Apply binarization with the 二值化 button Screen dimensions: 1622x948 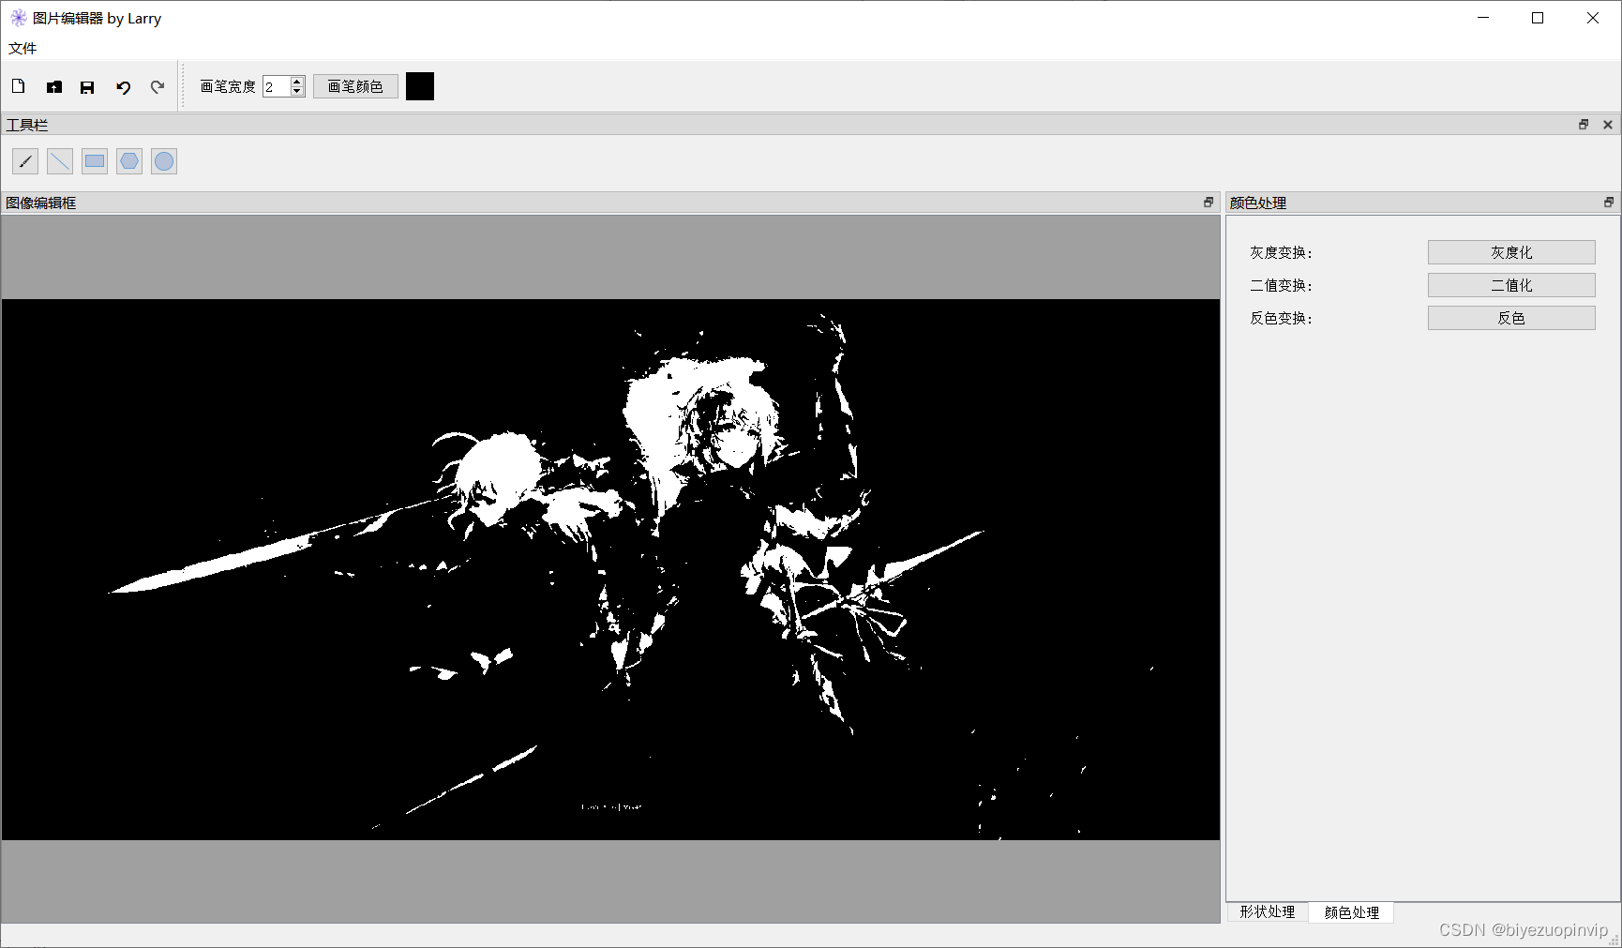point(1511,285)
